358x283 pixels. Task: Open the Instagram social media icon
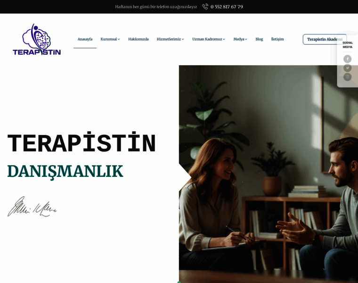(x=347, y=77)
